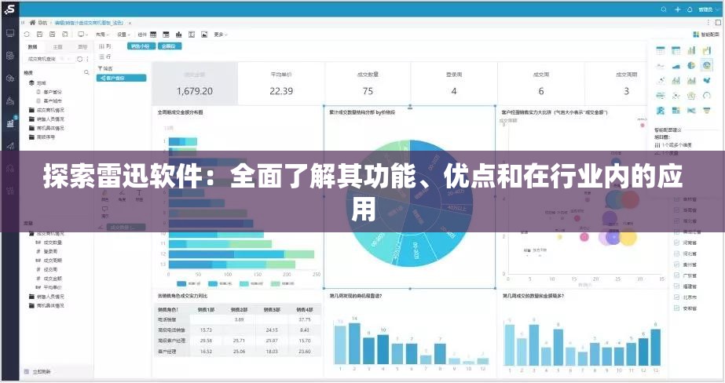
Task: Click the dark blue bar-chart legend swatch
Action: click(x=181, y=283)
